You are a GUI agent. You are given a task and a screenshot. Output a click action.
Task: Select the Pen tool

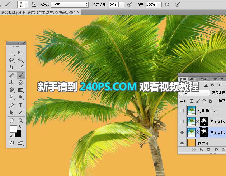click(x=11, y=105)
